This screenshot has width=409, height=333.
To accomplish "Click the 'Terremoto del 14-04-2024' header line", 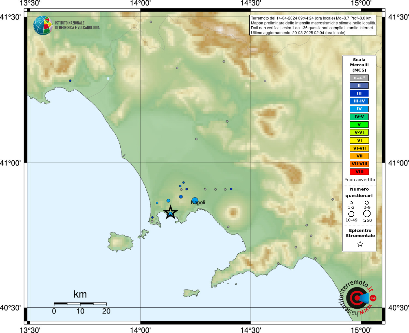I will coord(311,18).
